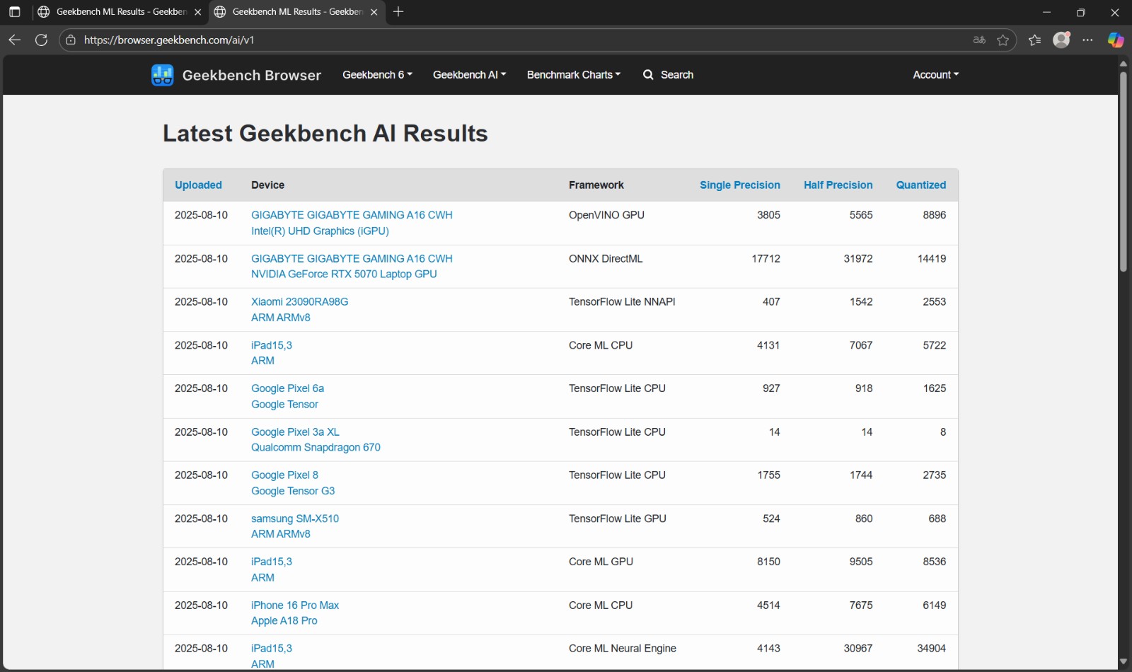Click 'TensorFlow Lite GPU' framework cell
This screenshot has height=672, width=1132.
618,519
